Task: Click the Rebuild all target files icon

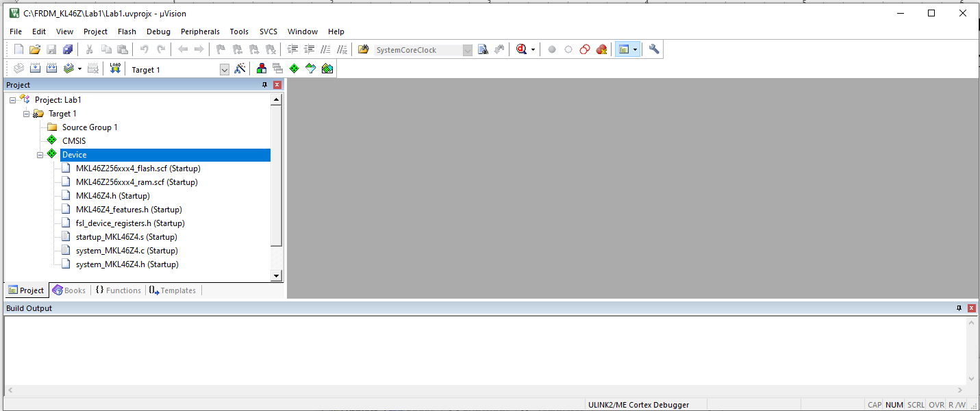Action: (x=52, y=68)
